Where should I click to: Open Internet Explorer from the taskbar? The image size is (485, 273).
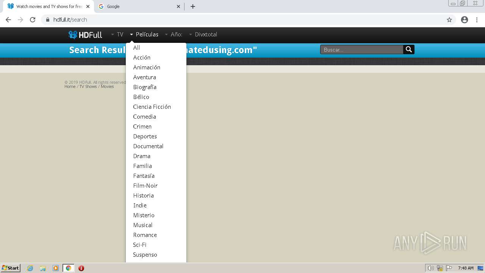tap(30, 268)
